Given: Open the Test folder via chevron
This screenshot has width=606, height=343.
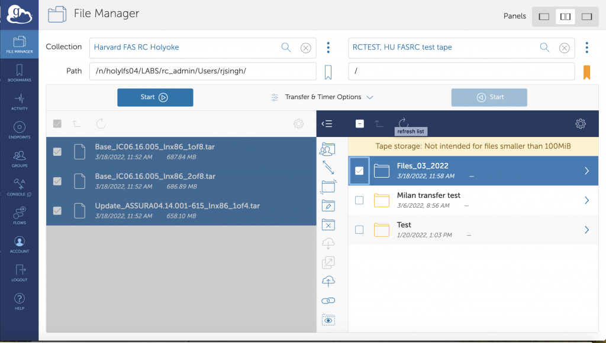Looking at the screenshot, I should (x=586, y=230).
